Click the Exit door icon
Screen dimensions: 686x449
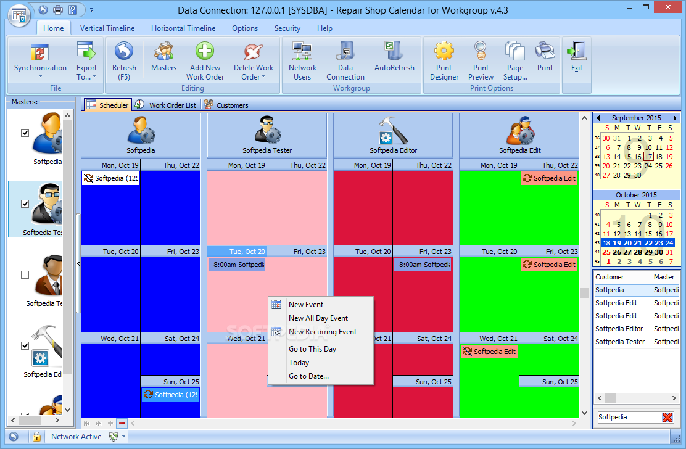coord(577,51)
